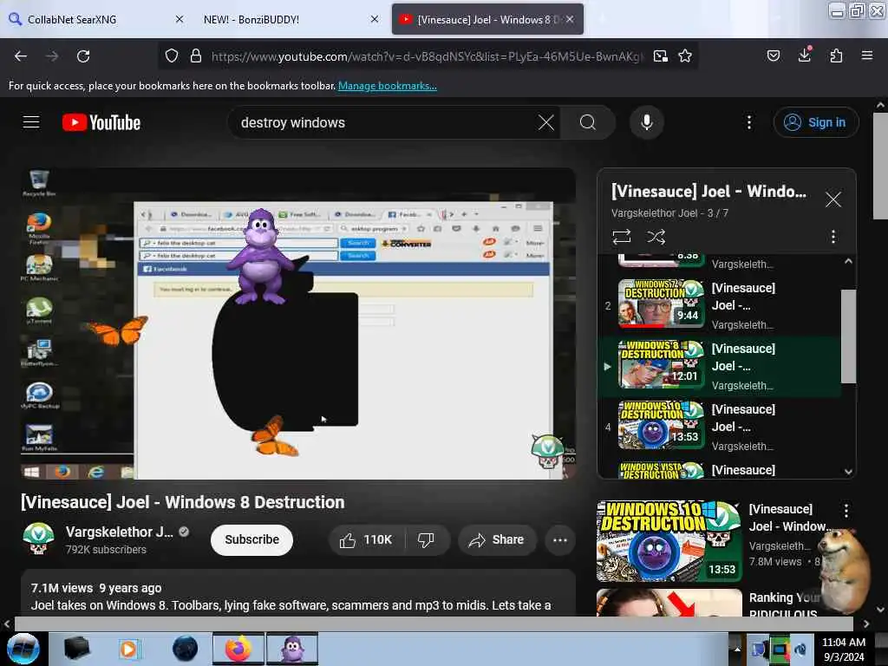Reload the page with the refresh icon

point(83,56)
